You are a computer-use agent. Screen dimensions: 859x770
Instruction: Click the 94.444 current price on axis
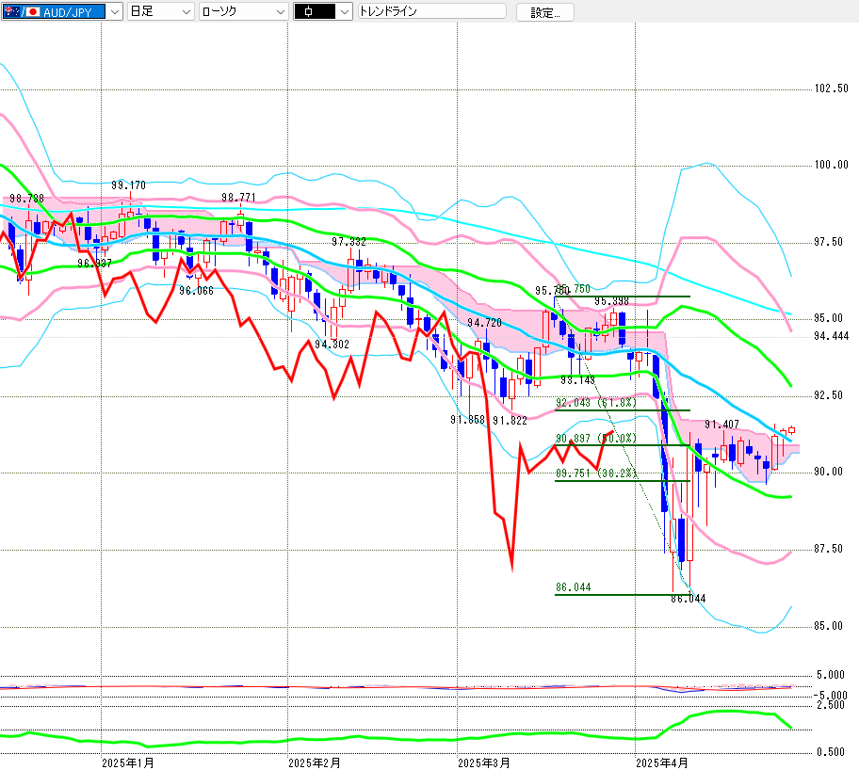click(x=831, y=336)
